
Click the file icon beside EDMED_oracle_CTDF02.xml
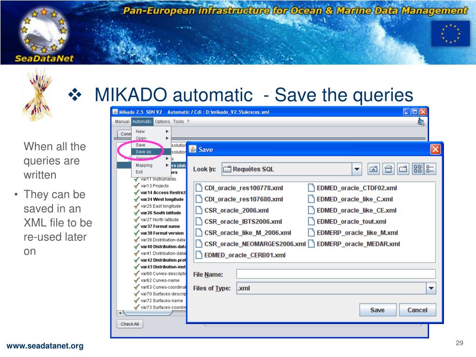[311, 188]
